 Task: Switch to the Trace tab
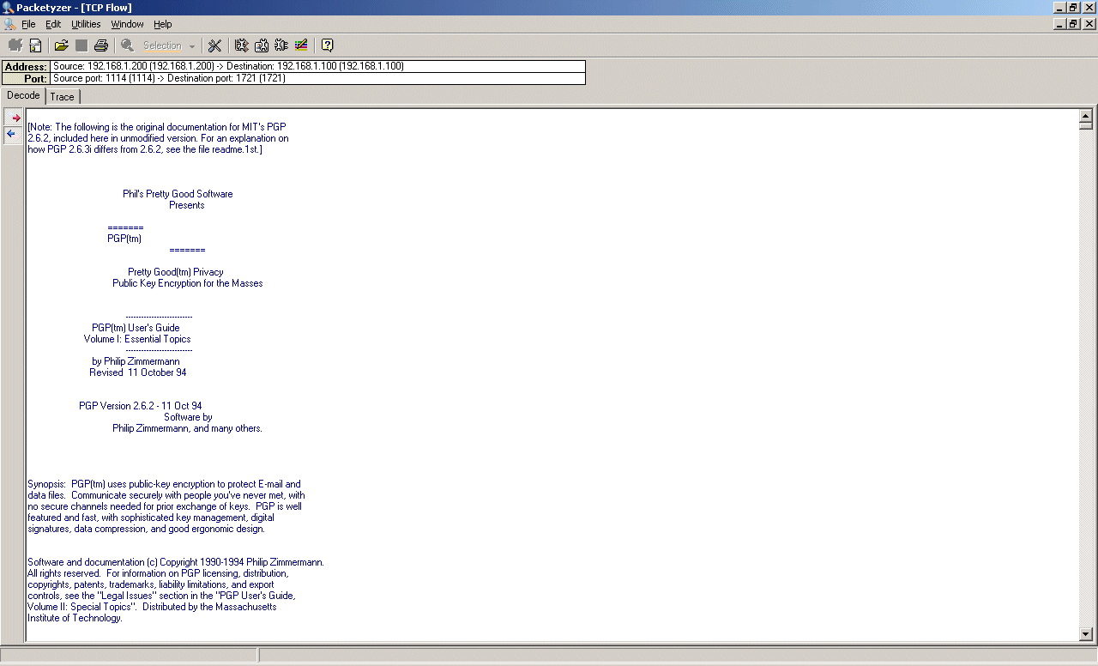pos(62,97)
